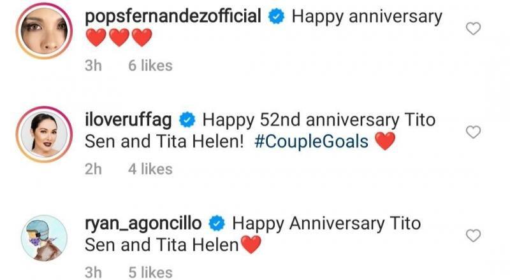Like iloveruffag's comment using the heart

coord(473,132)
